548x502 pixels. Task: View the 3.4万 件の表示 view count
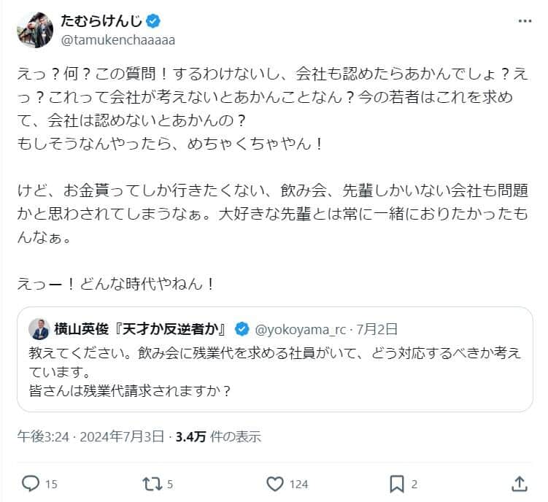pyautogui.click(x=217, y=436)
